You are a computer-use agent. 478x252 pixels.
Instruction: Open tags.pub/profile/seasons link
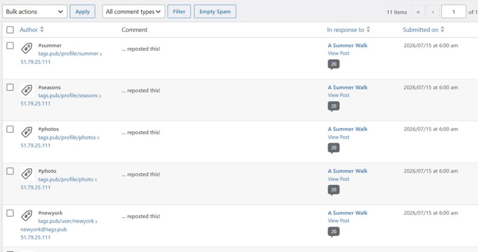pos(68,95)
